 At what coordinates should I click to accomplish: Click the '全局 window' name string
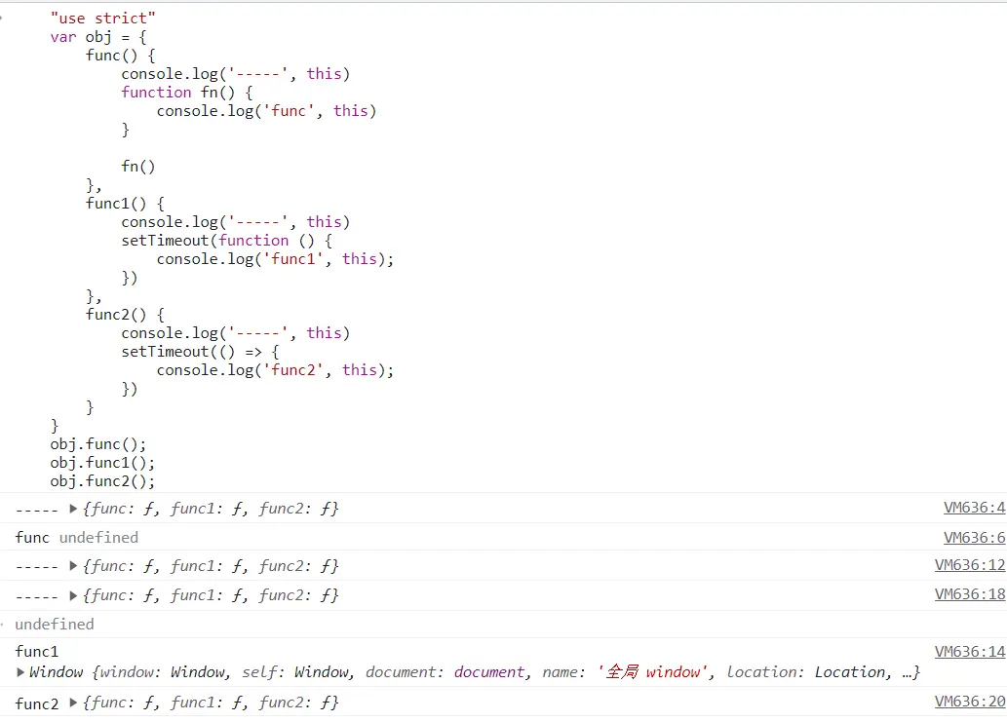(x=652, y=672)
